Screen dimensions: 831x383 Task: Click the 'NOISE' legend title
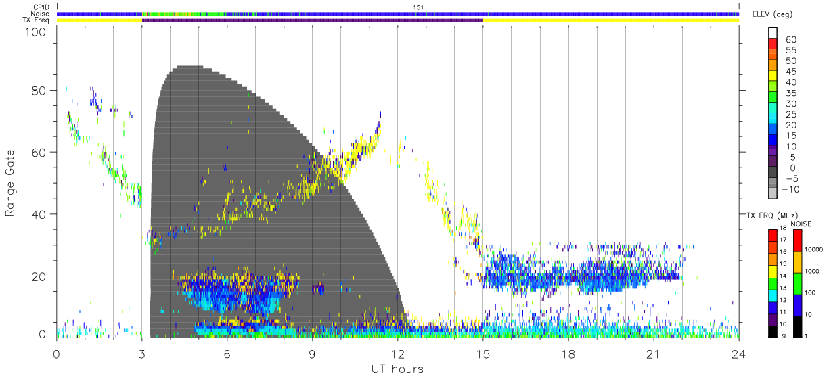click(801, 224)
